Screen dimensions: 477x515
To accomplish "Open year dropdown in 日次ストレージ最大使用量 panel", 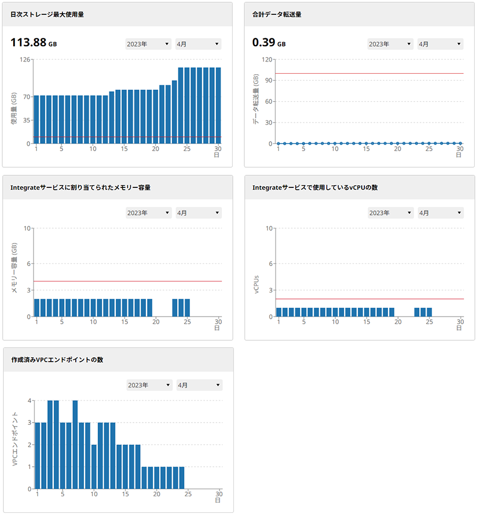I will [148, 44].
